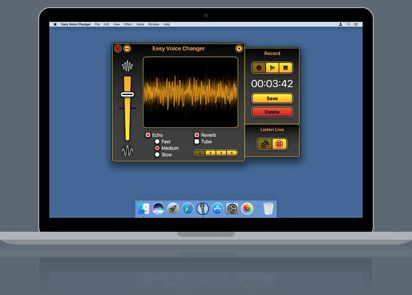Click the high pitch waveform icon
Screen dimensions: 412x295
point(128,66)
